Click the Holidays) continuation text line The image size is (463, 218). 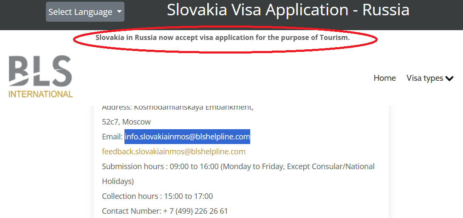pyautogui.click(x=118, y=181)
